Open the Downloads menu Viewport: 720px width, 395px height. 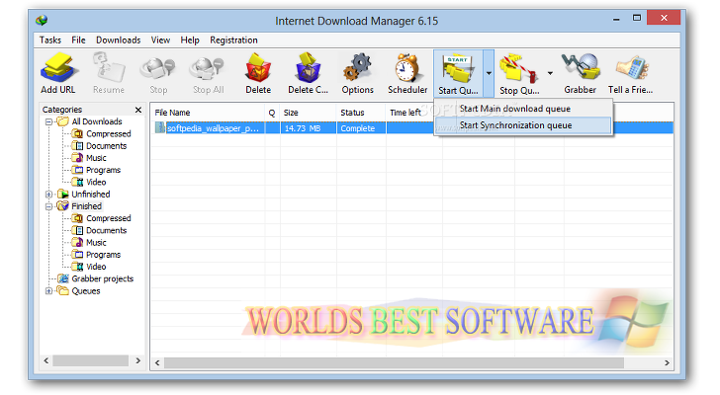click(119, 40)
